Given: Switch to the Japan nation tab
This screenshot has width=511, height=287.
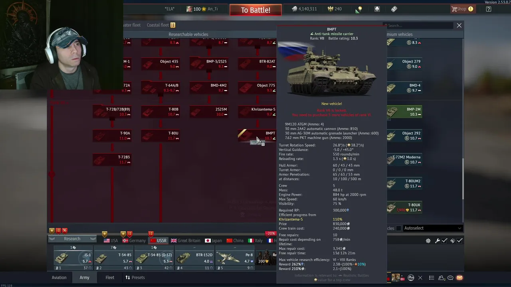Looking at the screenshot, I should [213, 240].
